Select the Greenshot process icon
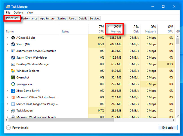The image size is (183, 136). [x=13, y=77]
